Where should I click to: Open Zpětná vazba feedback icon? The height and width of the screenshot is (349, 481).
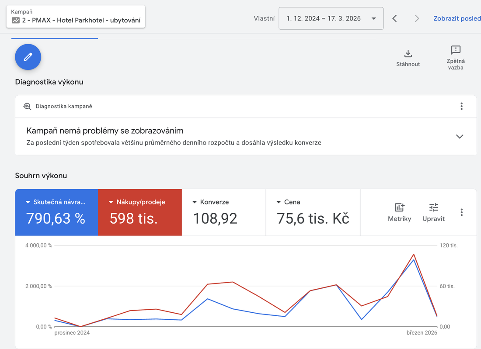pos(456,50)
